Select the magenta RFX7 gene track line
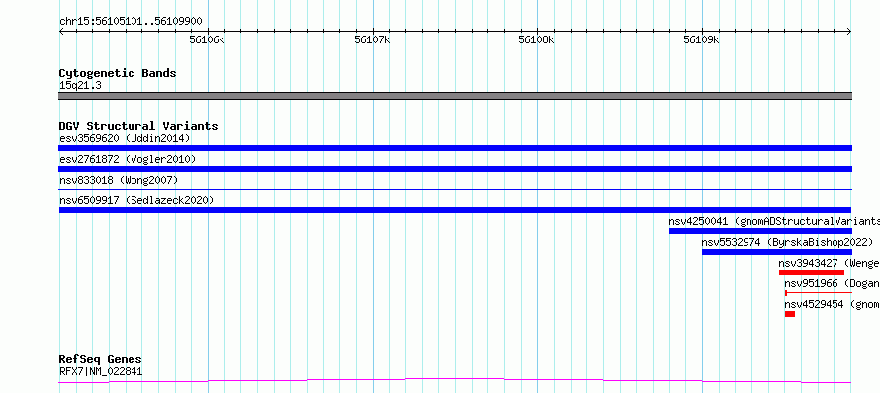 tap(455, 381)
